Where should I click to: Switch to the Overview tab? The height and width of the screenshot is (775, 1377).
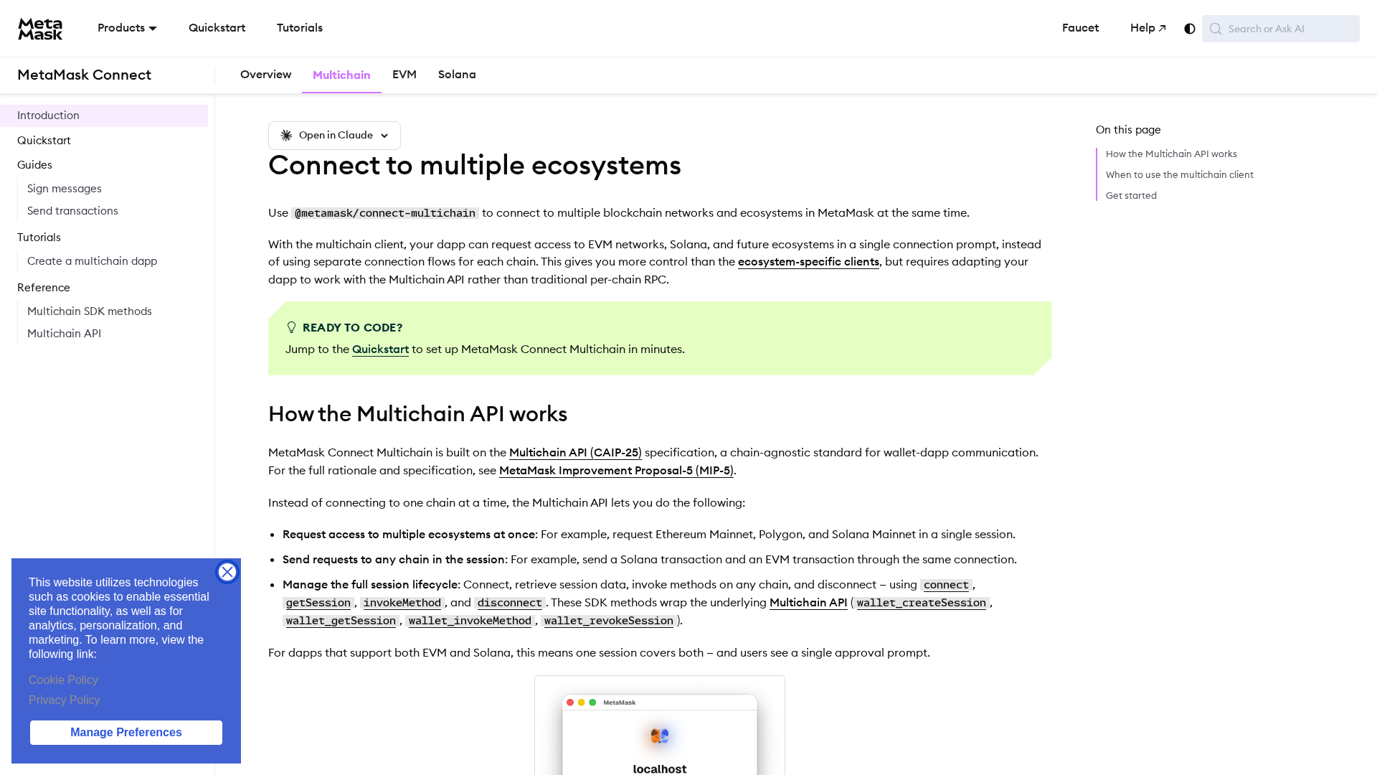pyautogui.click(x=265, y=75)
